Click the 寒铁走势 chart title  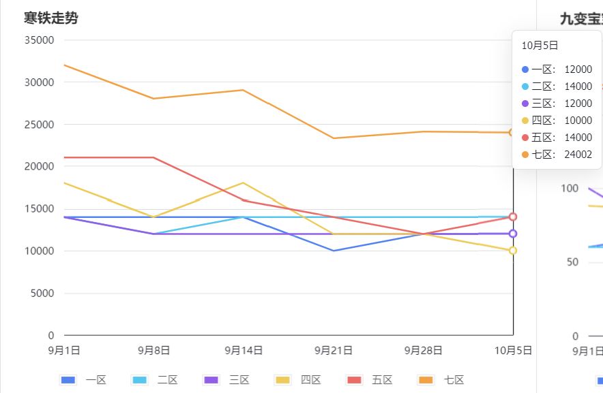click(50, 18)
